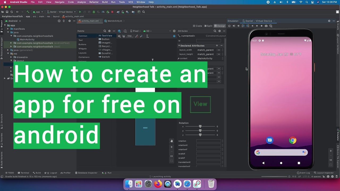Click the Rotation z slider handle
This screenshot has height=191, width=340.
(200, 135)
